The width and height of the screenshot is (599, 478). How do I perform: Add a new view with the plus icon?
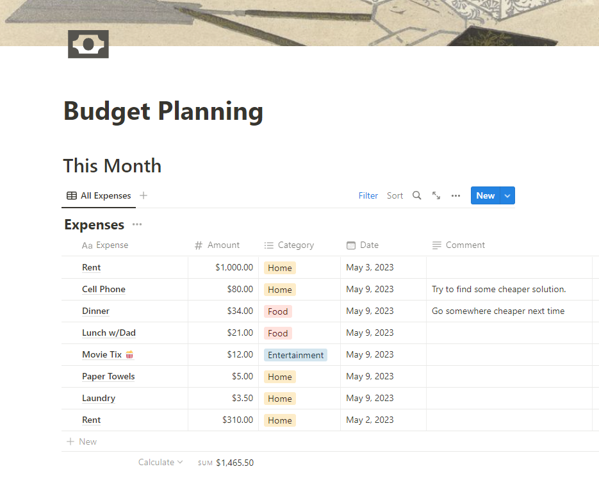click(x=144, y=195)
